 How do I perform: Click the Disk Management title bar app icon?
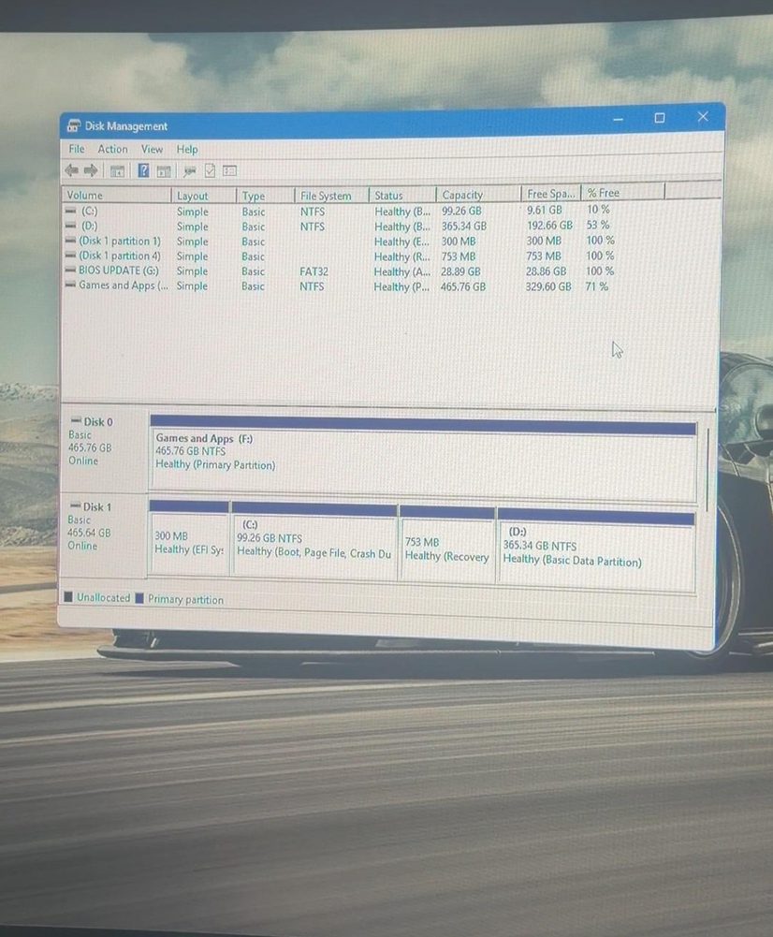tap(74, 125)
